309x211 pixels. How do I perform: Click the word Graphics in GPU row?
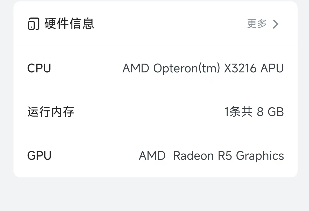[x=260, y=156]
